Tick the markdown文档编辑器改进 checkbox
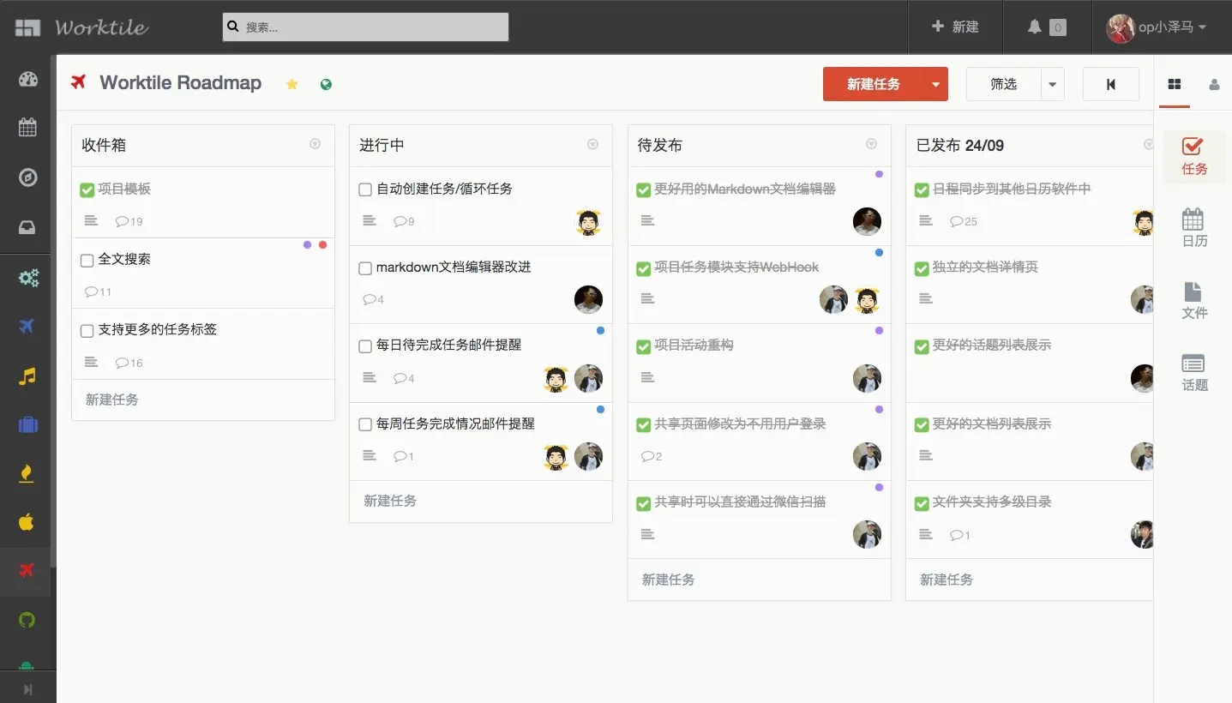Screen dimensions: 1232x703 (365, 268)
